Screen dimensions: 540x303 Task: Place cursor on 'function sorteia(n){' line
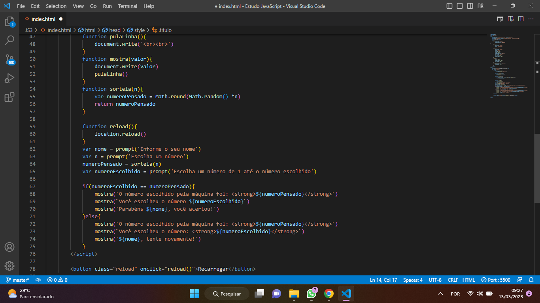coord(113,89)
